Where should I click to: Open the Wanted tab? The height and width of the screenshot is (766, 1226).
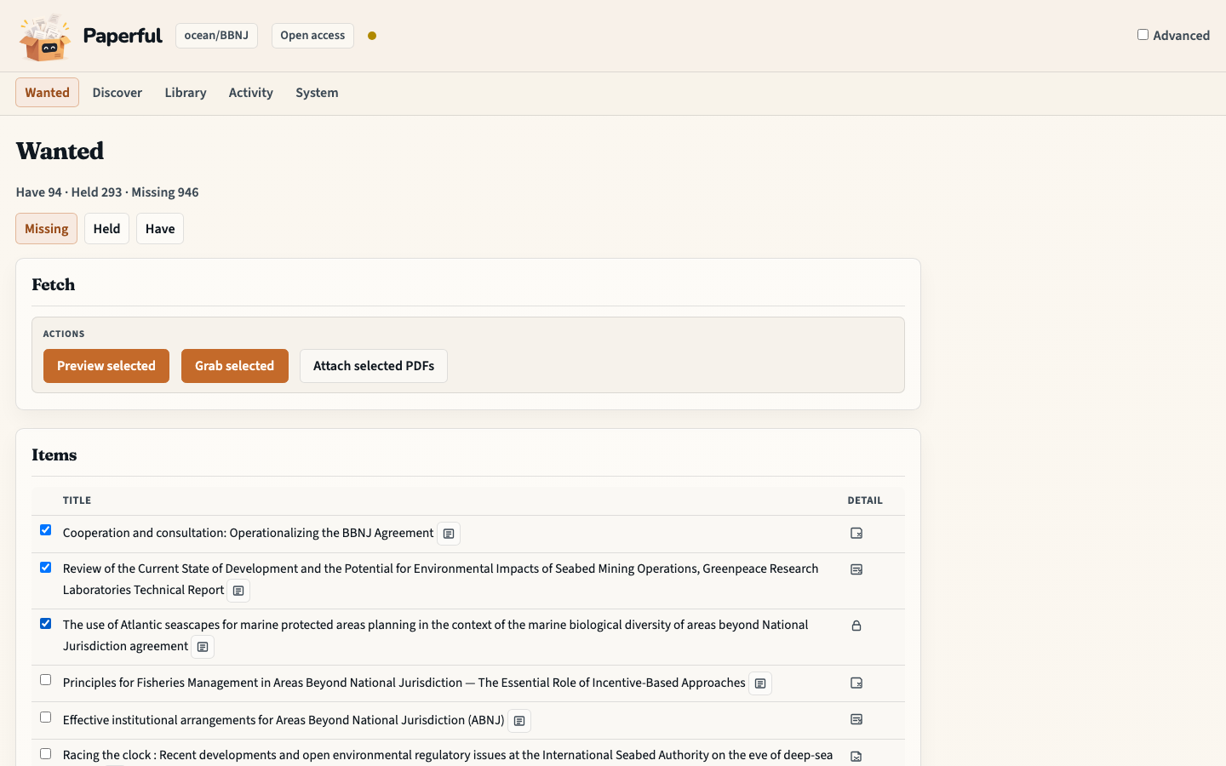[x=47, y=93]
